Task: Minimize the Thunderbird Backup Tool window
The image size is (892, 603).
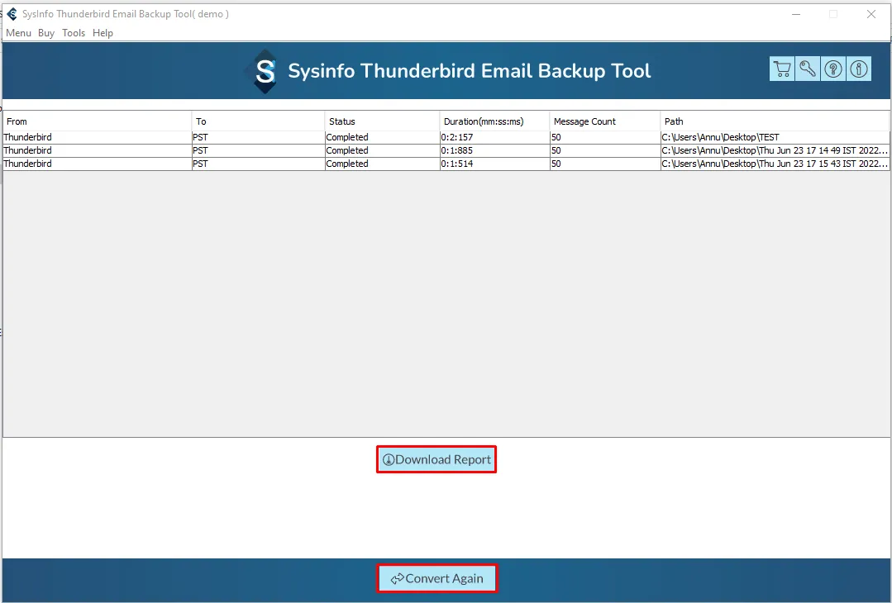Action: [x=796, y=14]
